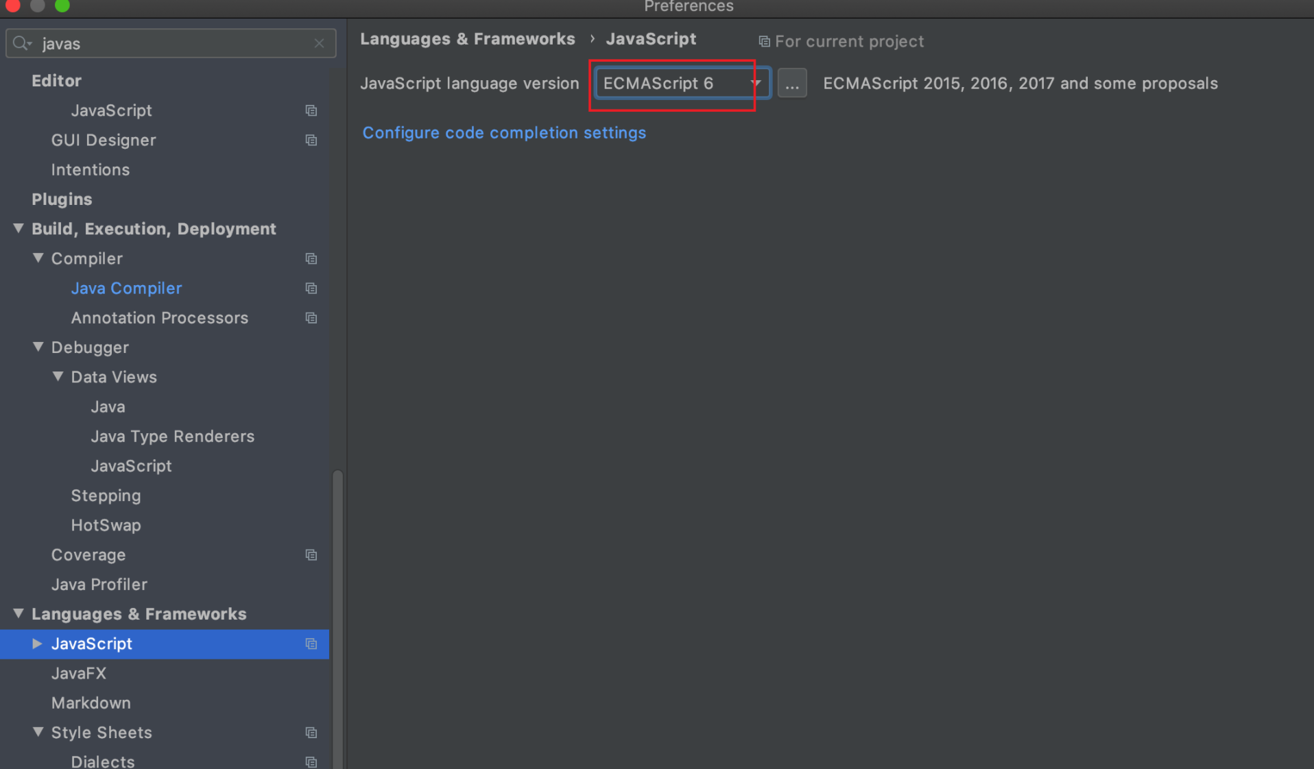Collapse the Style Sheets tree node
The height and width of the screenshot is (769, 1314).
tap(38, 732)
